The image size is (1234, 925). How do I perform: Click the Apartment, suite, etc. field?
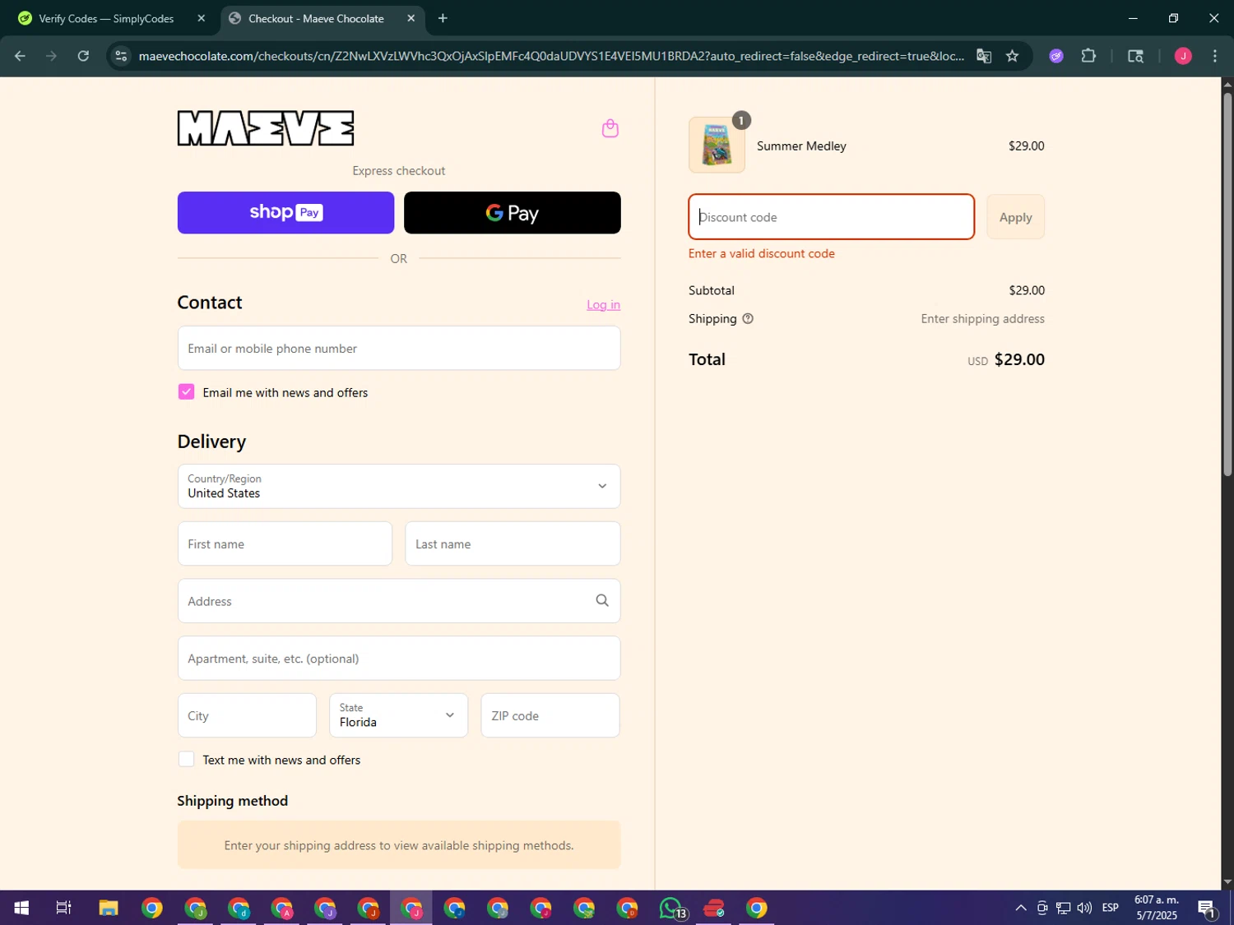point(399,659)
